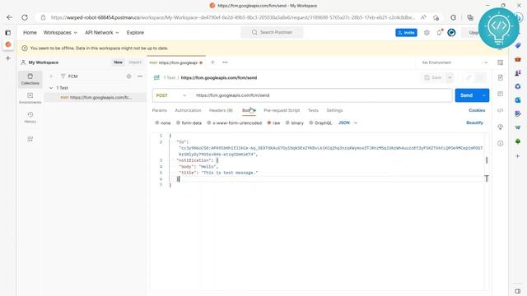
Task: Select the form-data body type
Action: point(189,123)
